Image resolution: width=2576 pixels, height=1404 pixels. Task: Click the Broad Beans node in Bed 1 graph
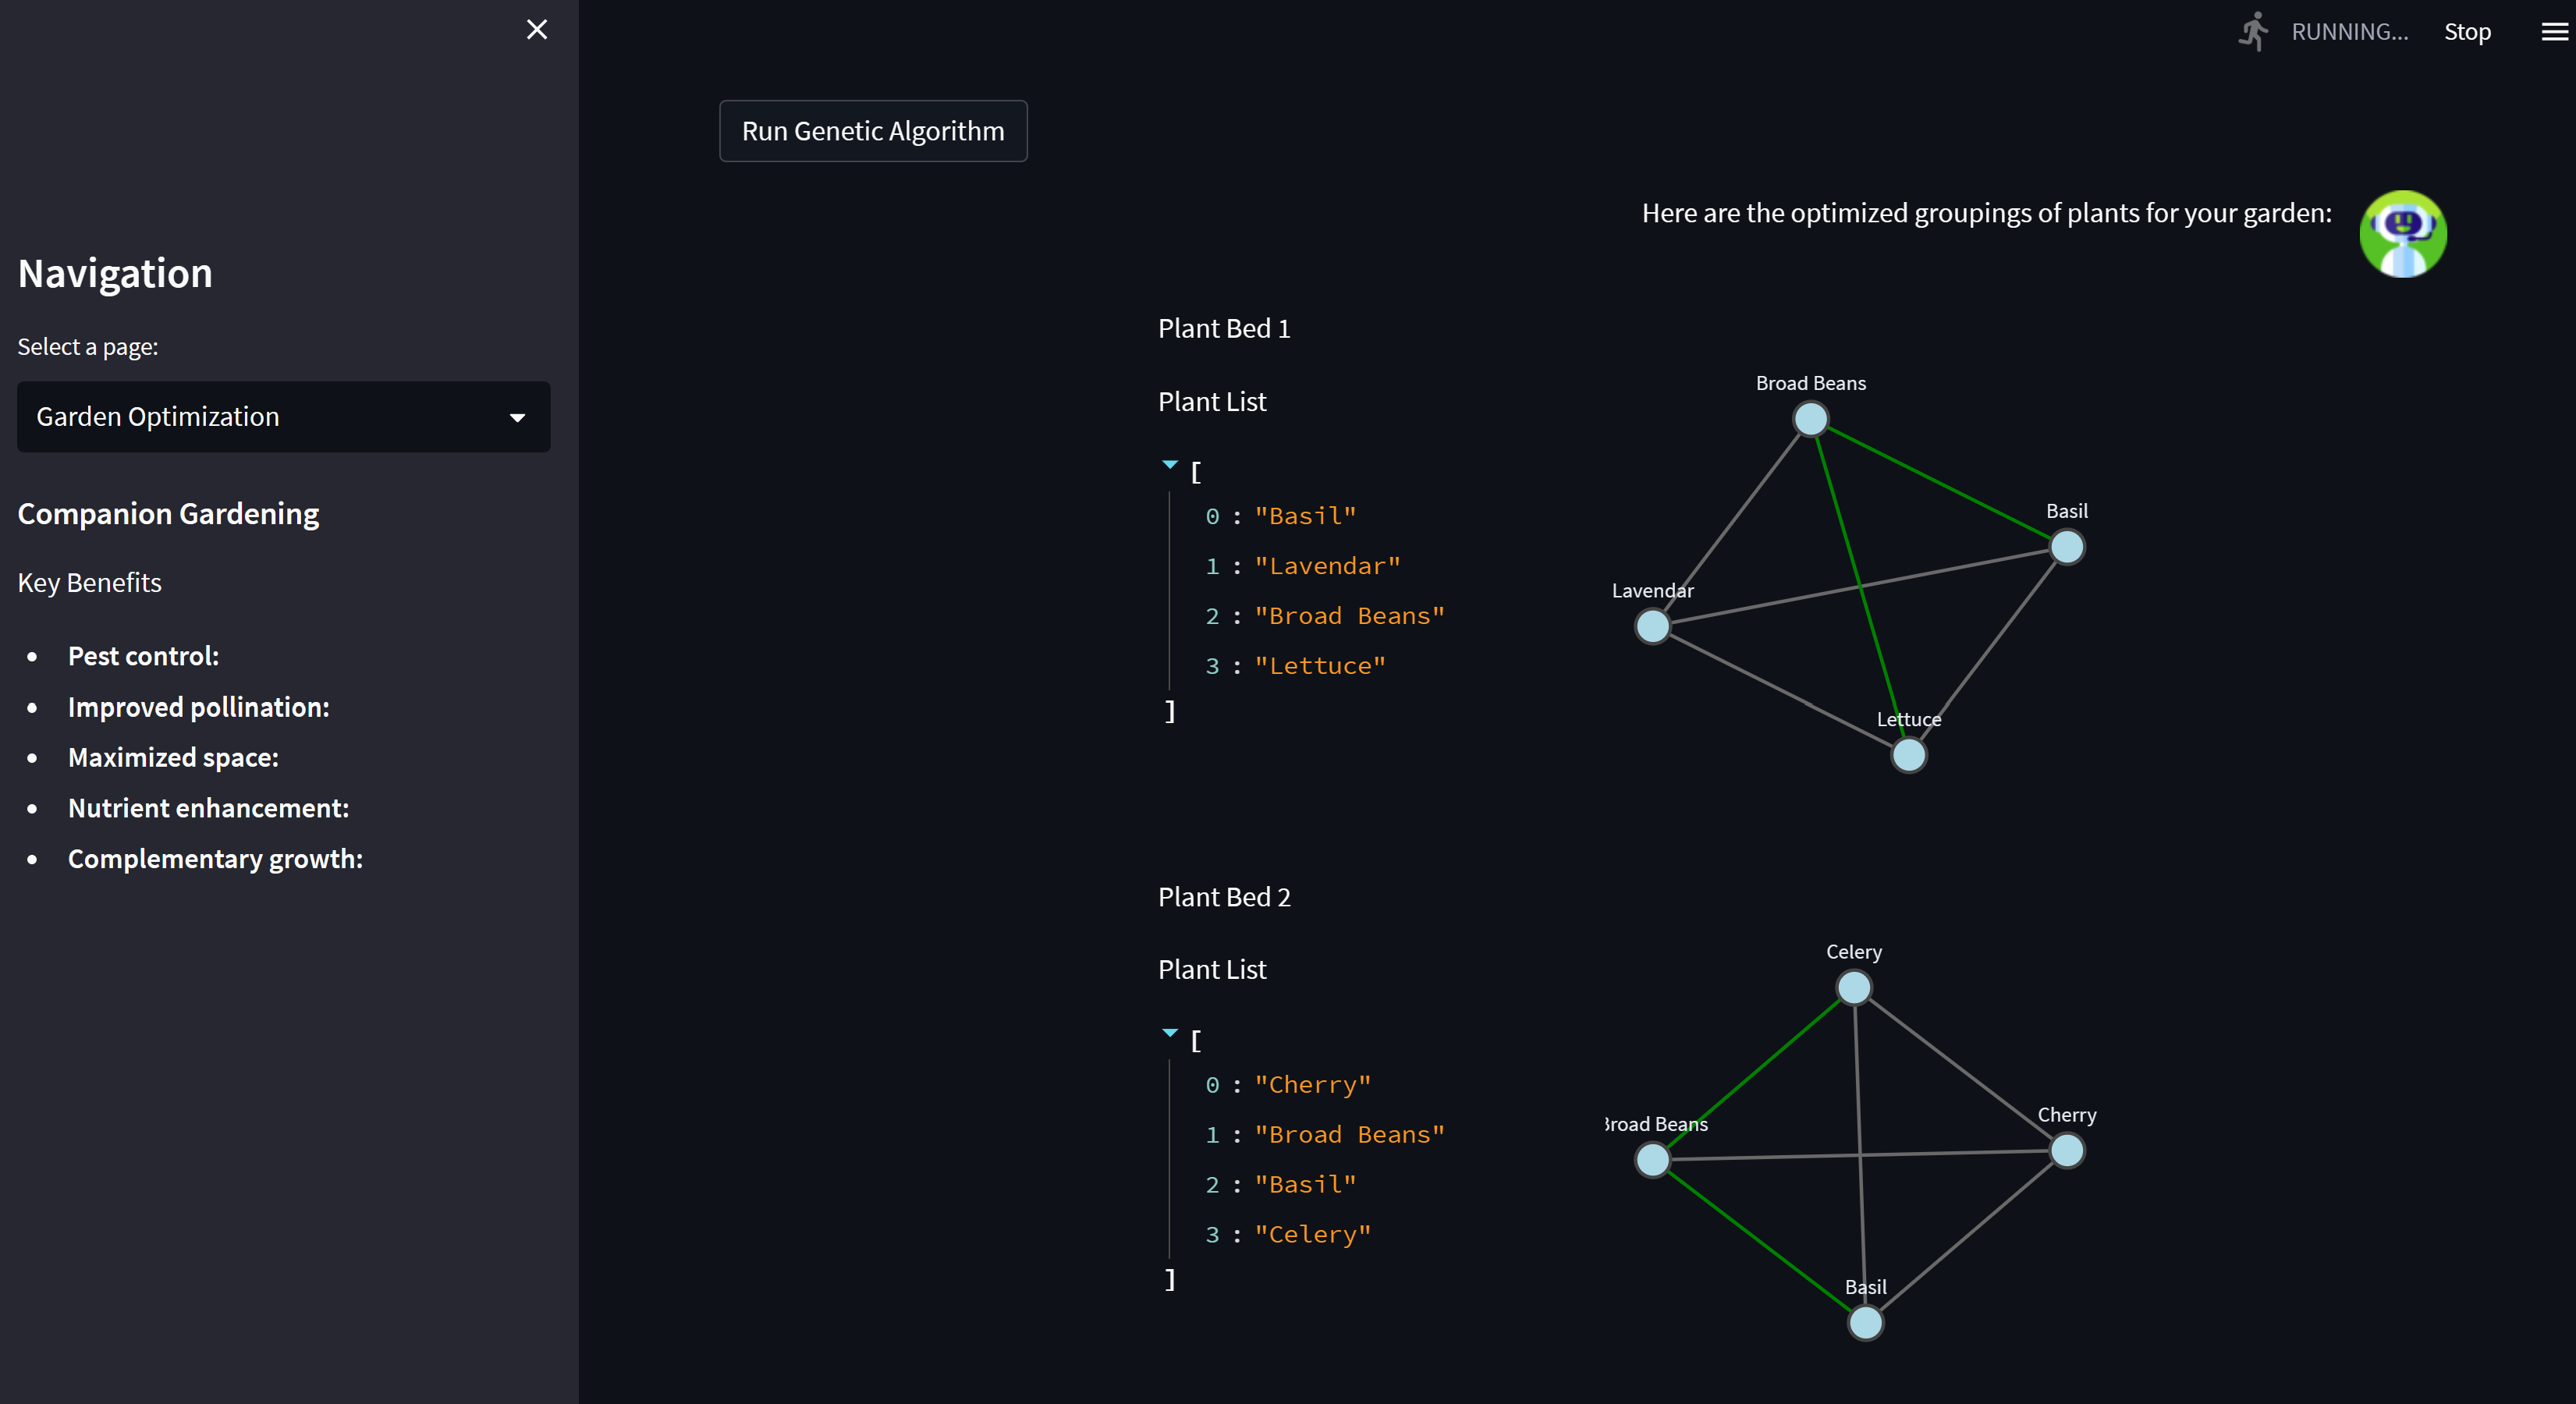[x=1810, y=419]
